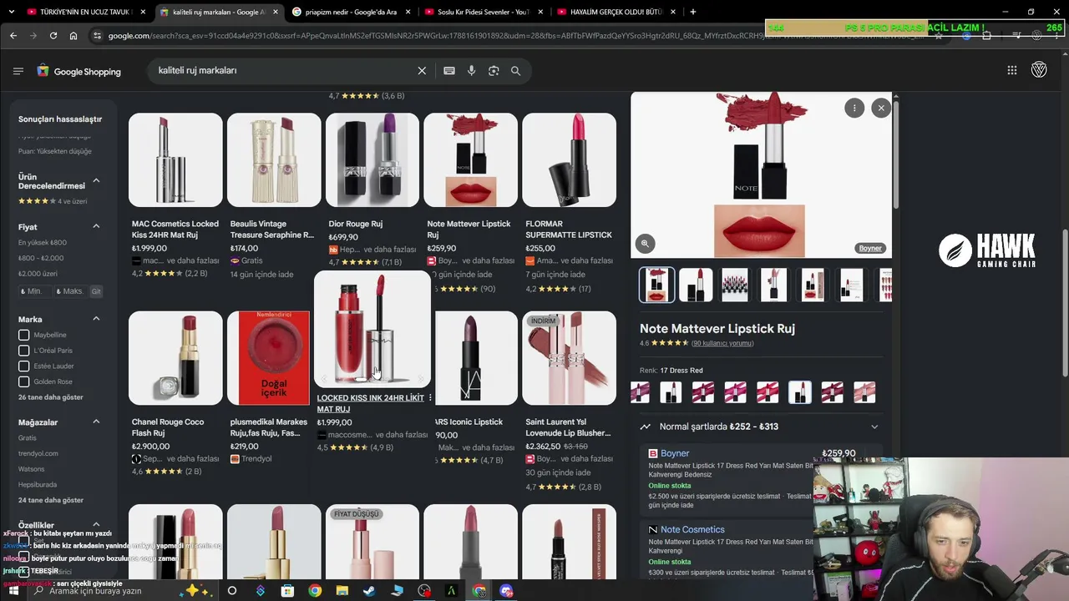Check the Maybelline brand filter

point(24,336)
